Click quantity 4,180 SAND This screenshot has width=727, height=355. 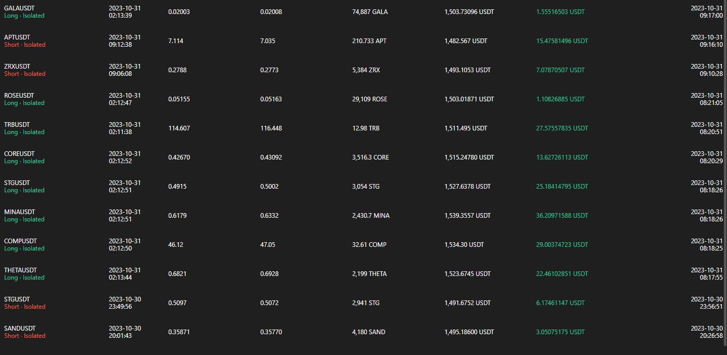point(369,332)
